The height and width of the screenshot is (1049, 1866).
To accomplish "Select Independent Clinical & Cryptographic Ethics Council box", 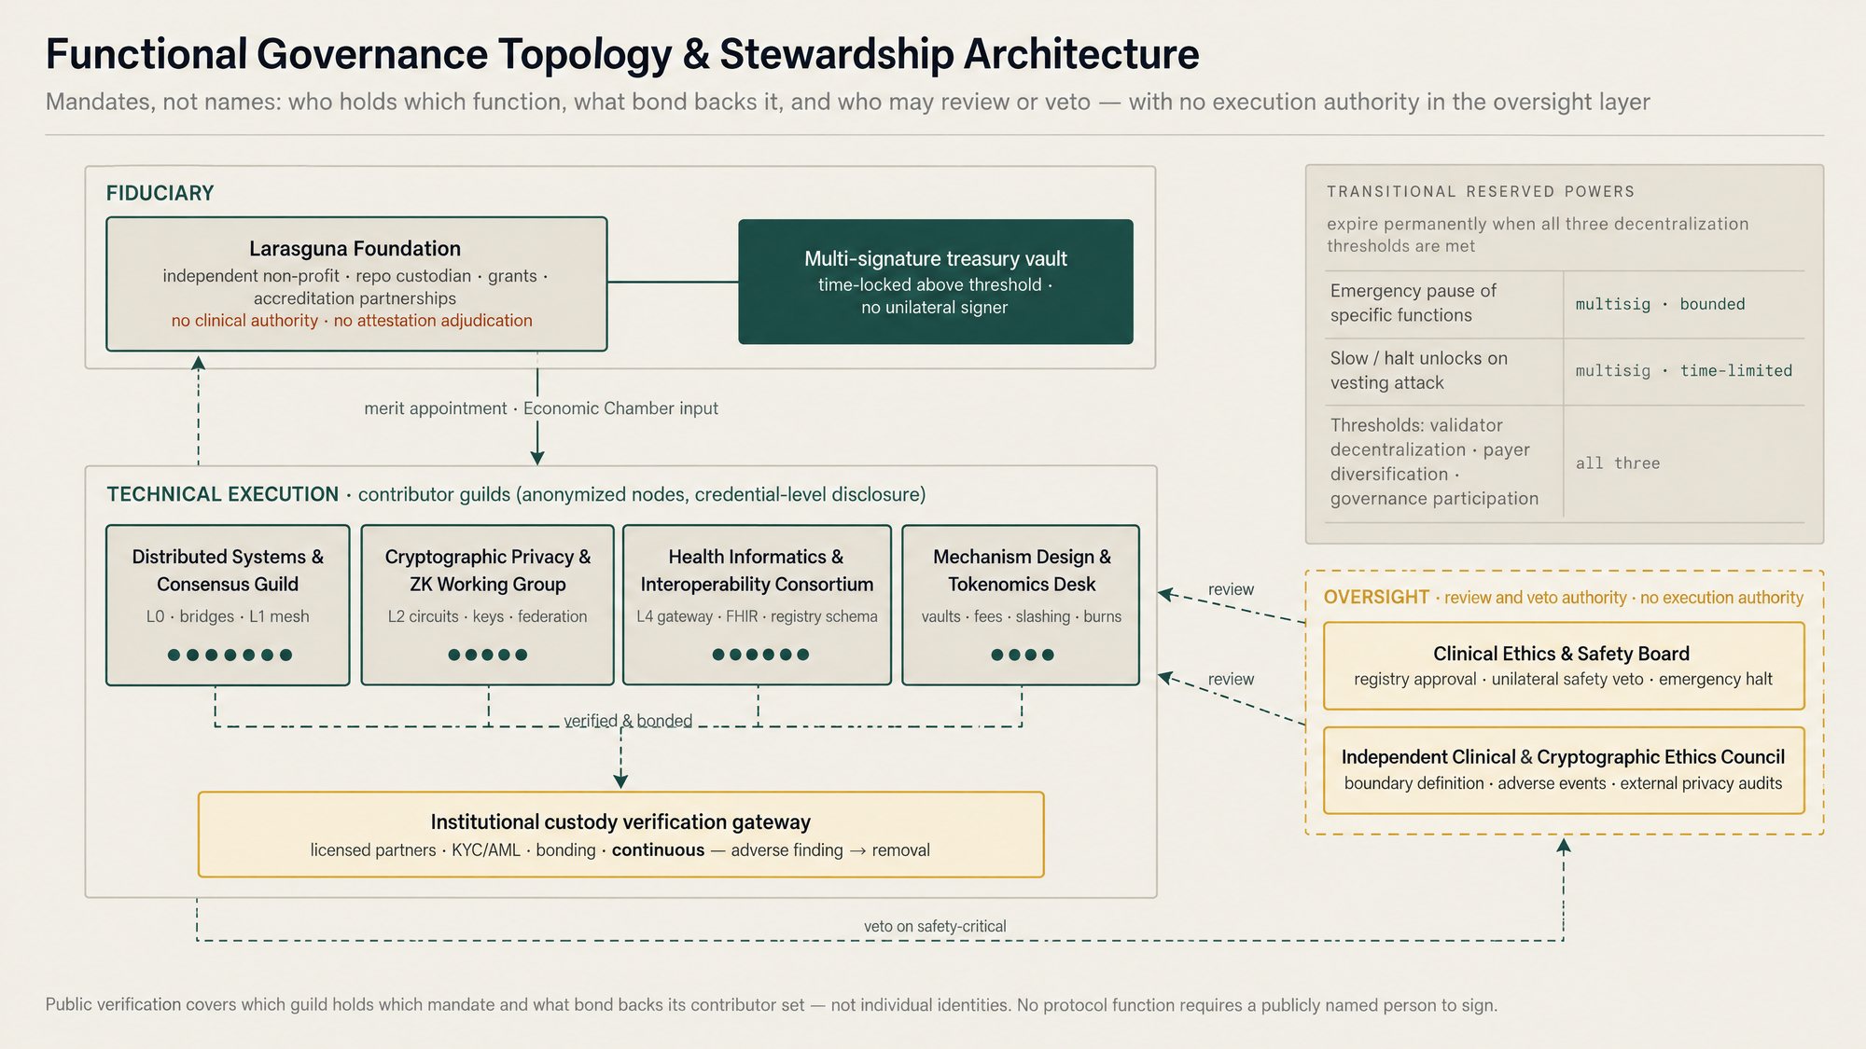I will pos(1564,770).
